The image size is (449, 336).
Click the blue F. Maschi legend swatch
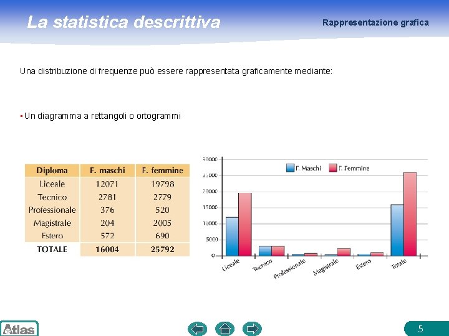click(290, 168)
